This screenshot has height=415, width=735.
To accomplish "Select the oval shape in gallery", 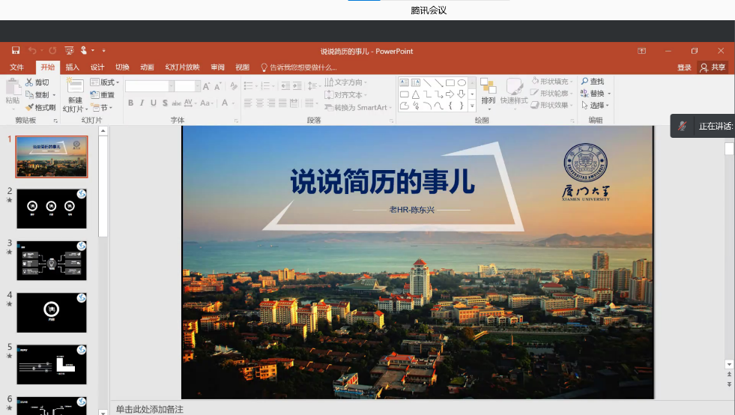I will click(x=462, y=82).
